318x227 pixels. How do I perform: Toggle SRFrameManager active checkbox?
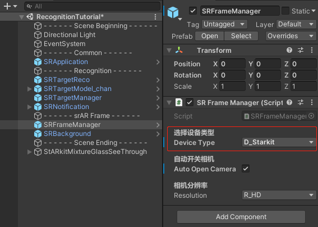click(x=193, y=11)
